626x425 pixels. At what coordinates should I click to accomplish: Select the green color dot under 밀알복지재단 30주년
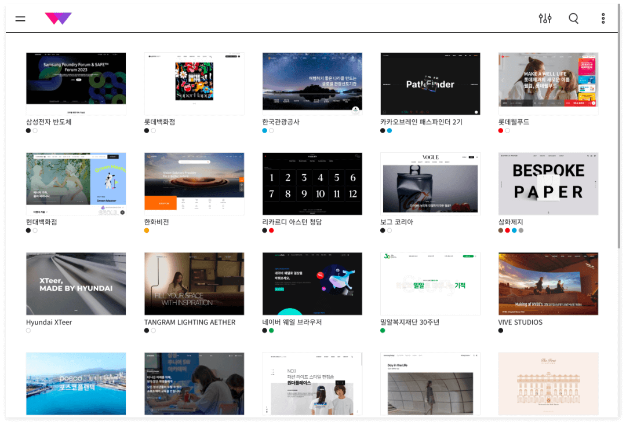click(x=383, y=331)
